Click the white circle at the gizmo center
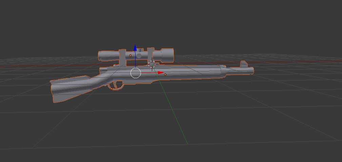Viewport: 342px width, 162px height. pos(136,73)
